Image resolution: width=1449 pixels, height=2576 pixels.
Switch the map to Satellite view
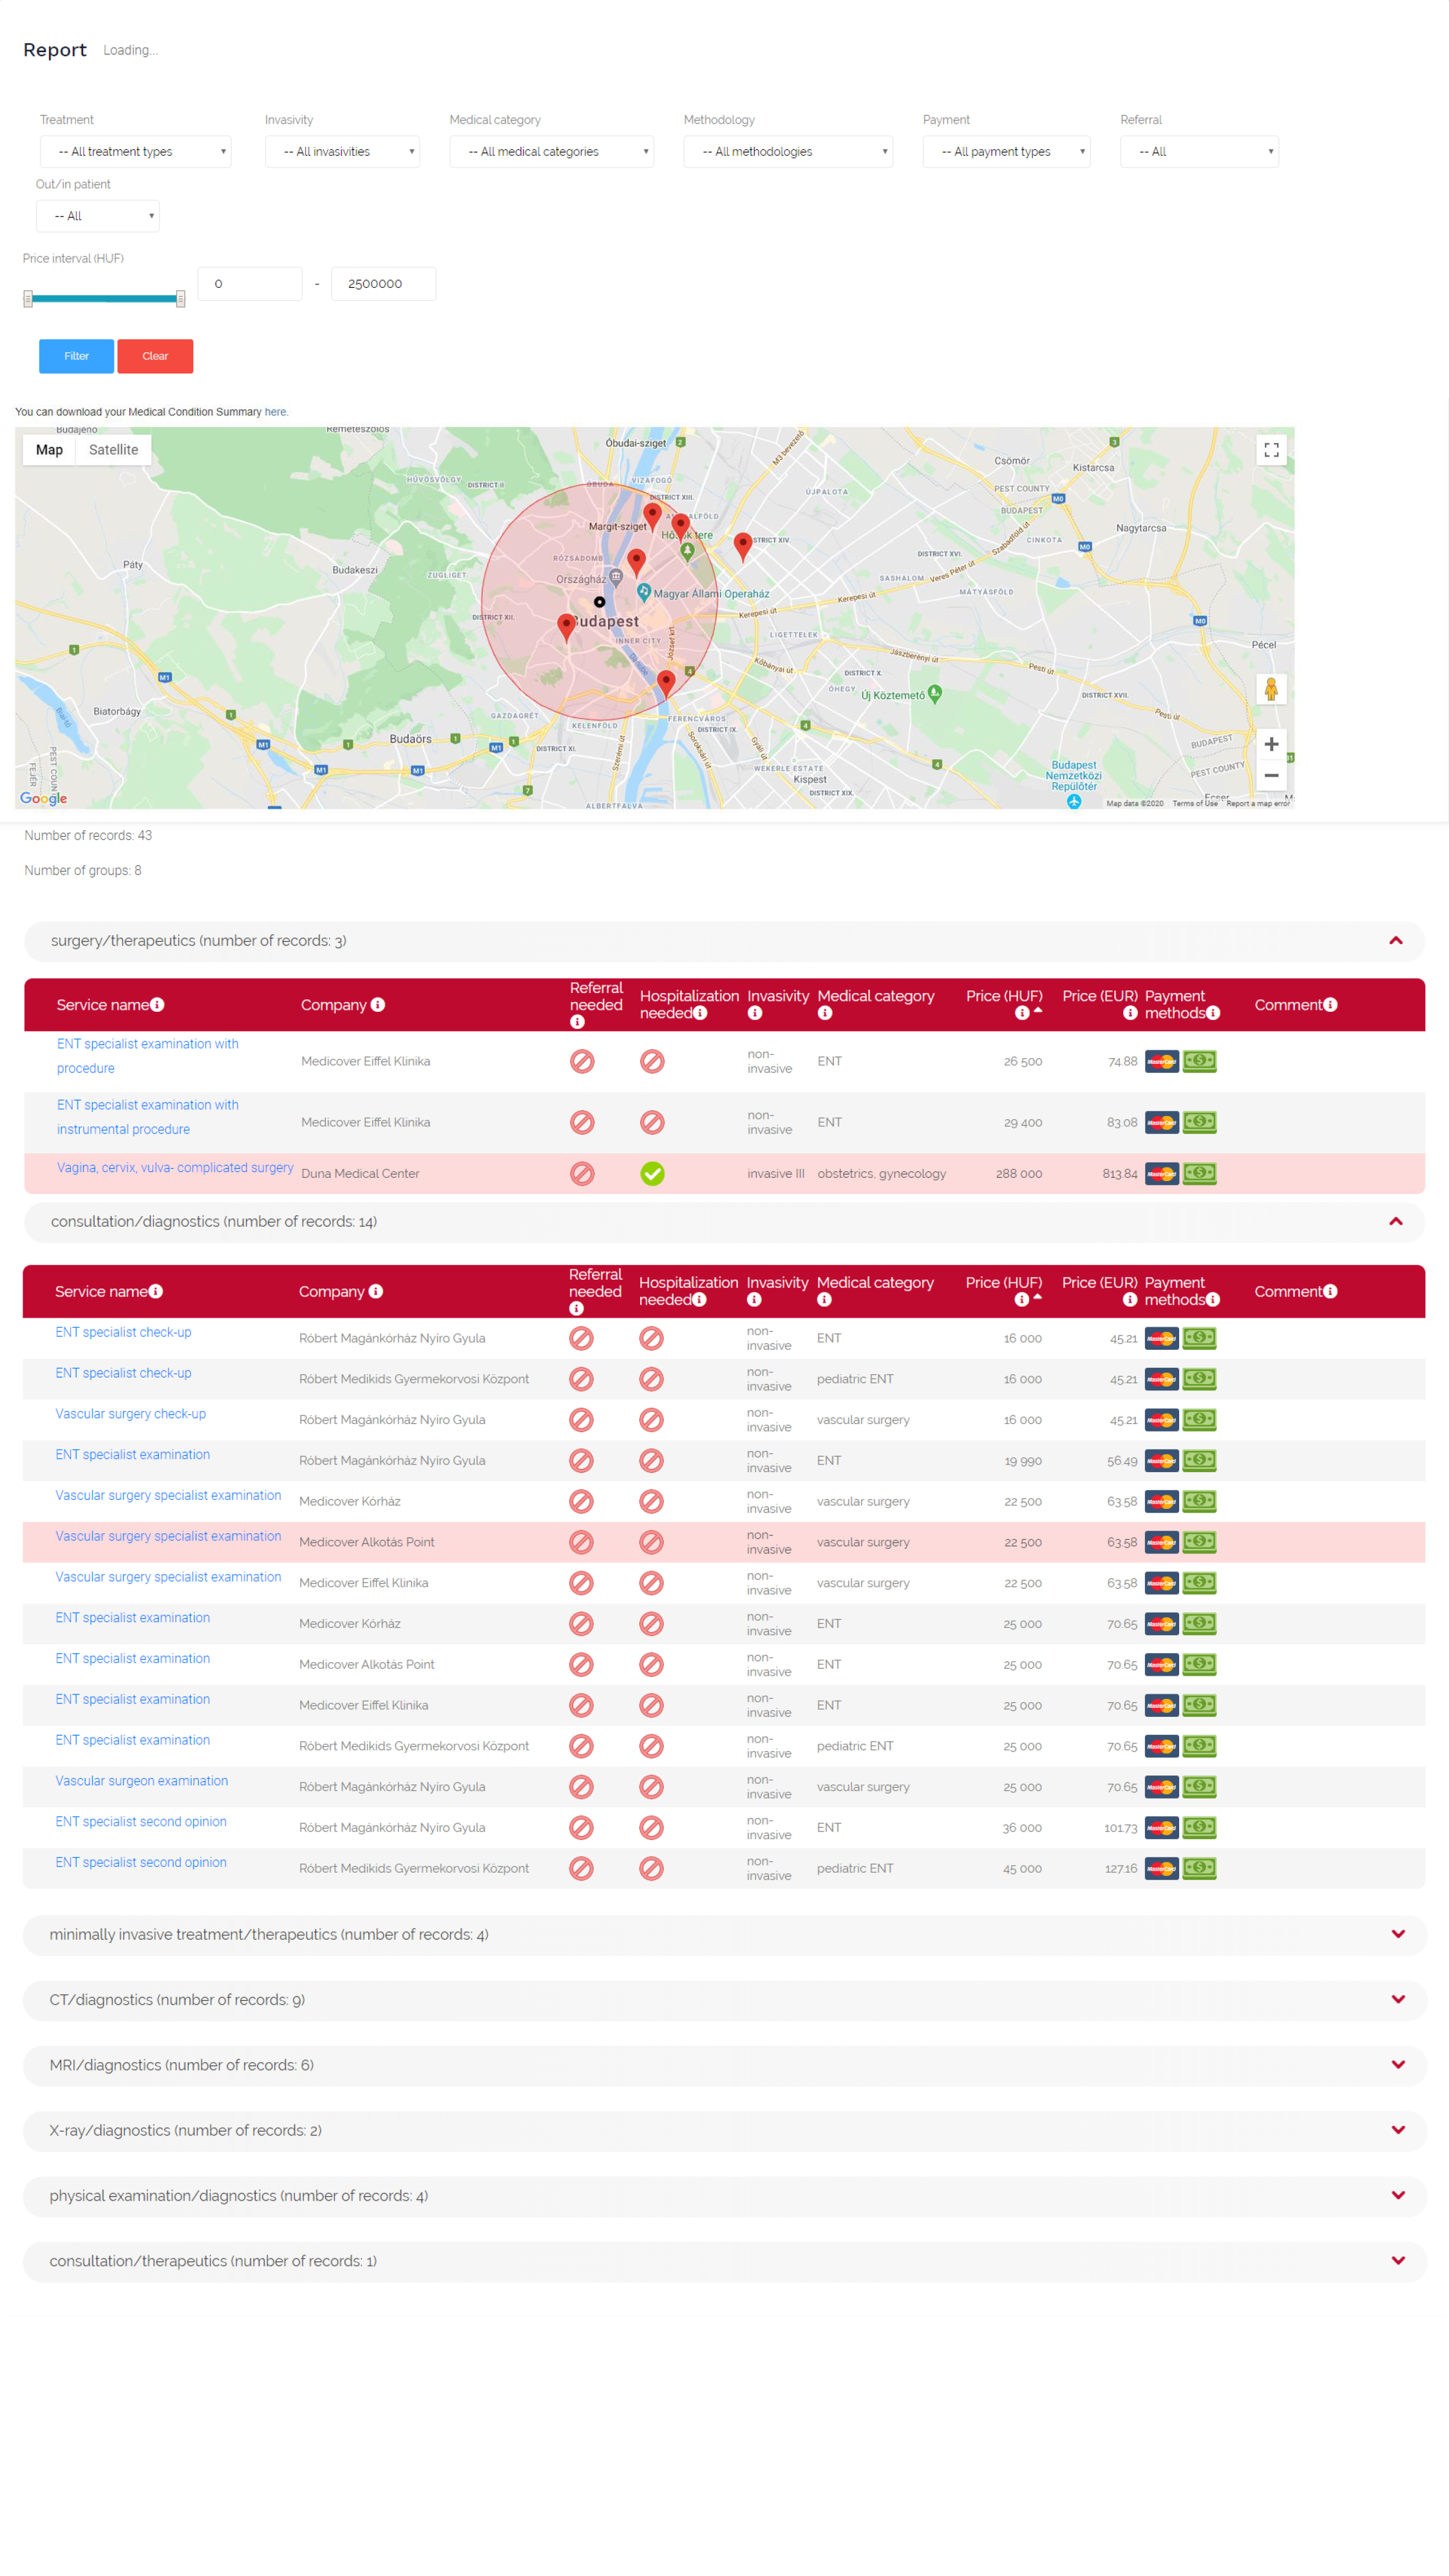click(x=113, y=450)
